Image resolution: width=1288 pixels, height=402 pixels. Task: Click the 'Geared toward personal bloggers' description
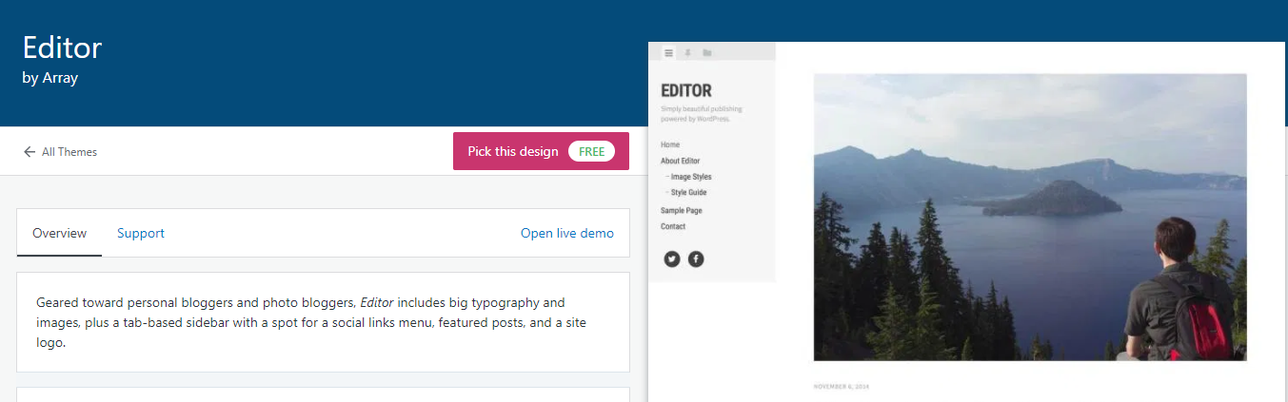[311, 322]
